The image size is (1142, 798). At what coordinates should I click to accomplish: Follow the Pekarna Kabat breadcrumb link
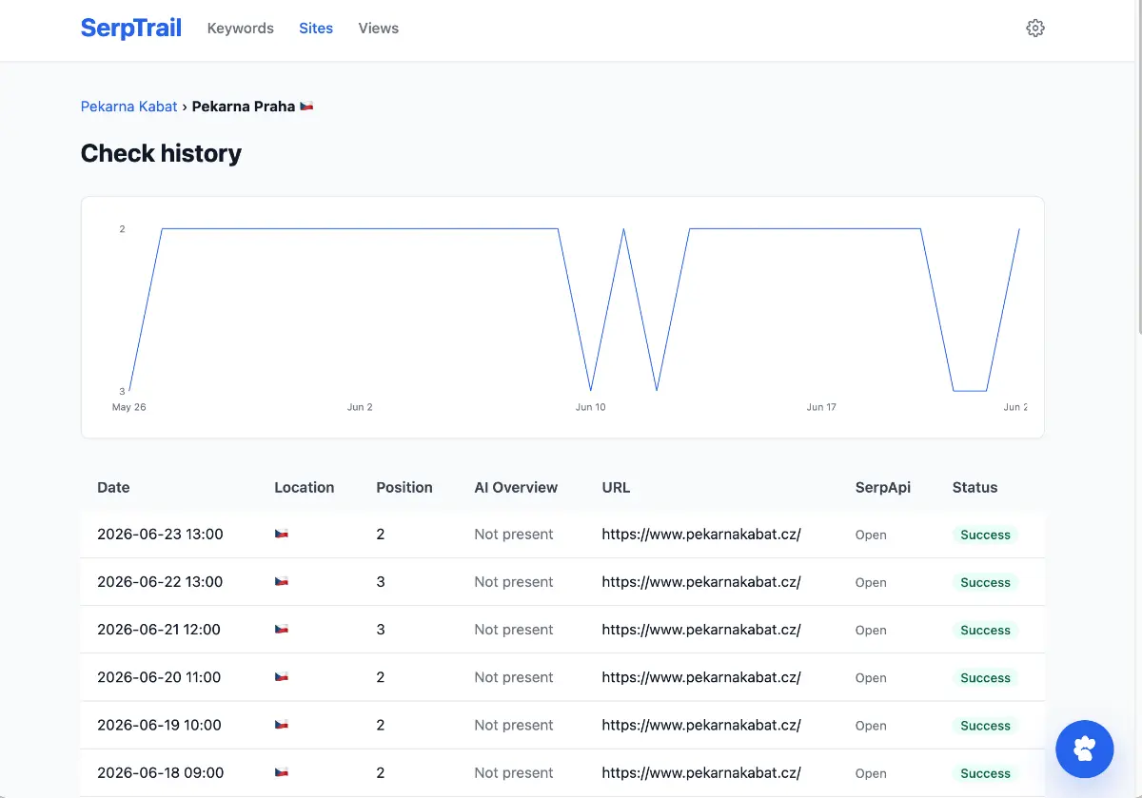pyautogui.click(x=129, y=107)
